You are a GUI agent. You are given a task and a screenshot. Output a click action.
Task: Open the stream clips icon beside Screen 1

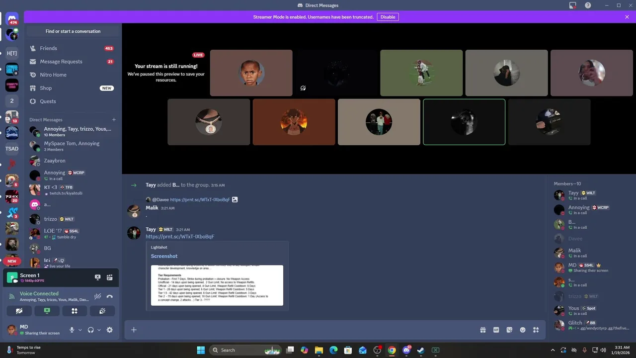(x=110, y=277)
